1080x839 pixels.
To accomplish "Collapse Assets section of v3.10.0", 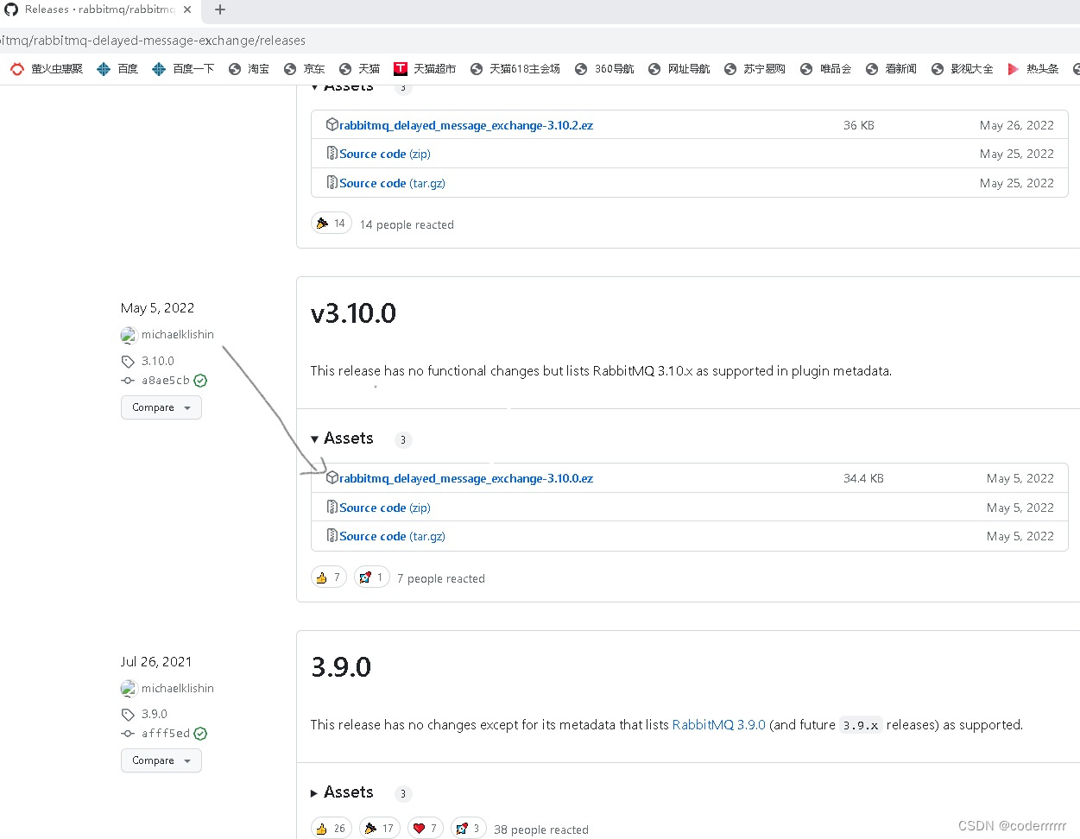I will (342, 438).
